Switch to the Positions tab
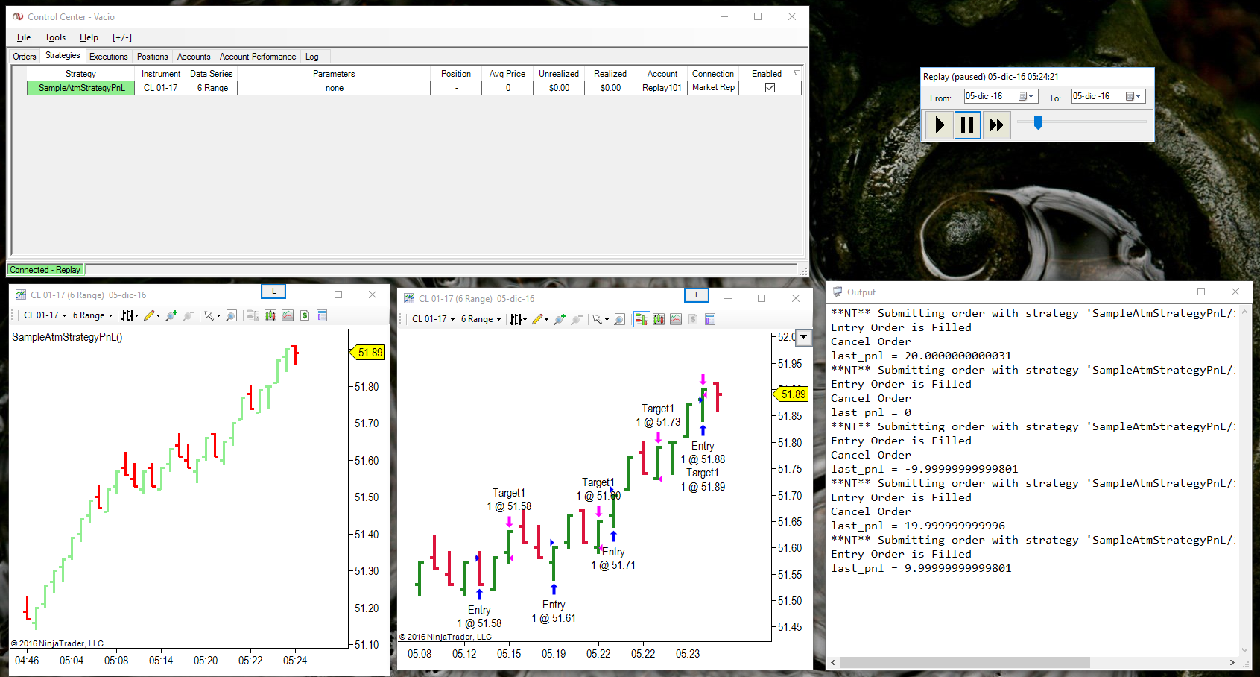The image size is (1260, 677). 153,57
